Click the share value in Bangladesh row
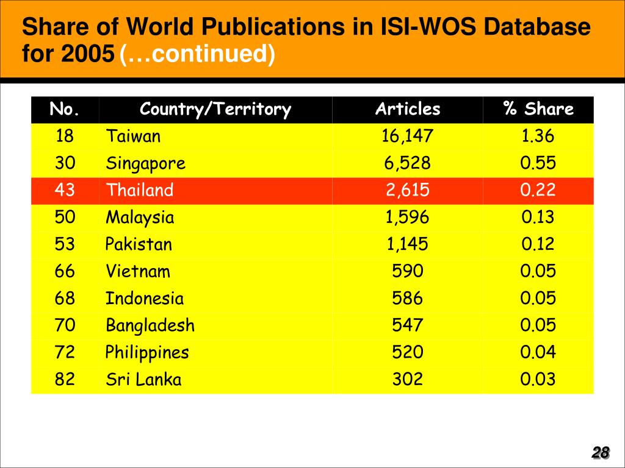This screenshot has height=468, width=625. [538, 325]
